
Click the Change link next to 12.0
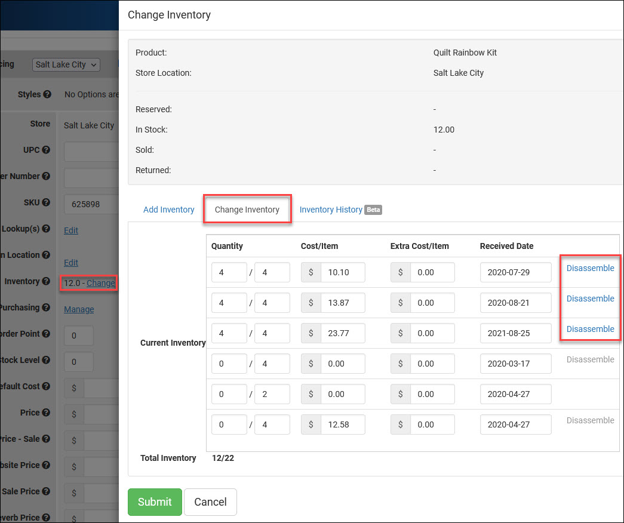(100, 282)
